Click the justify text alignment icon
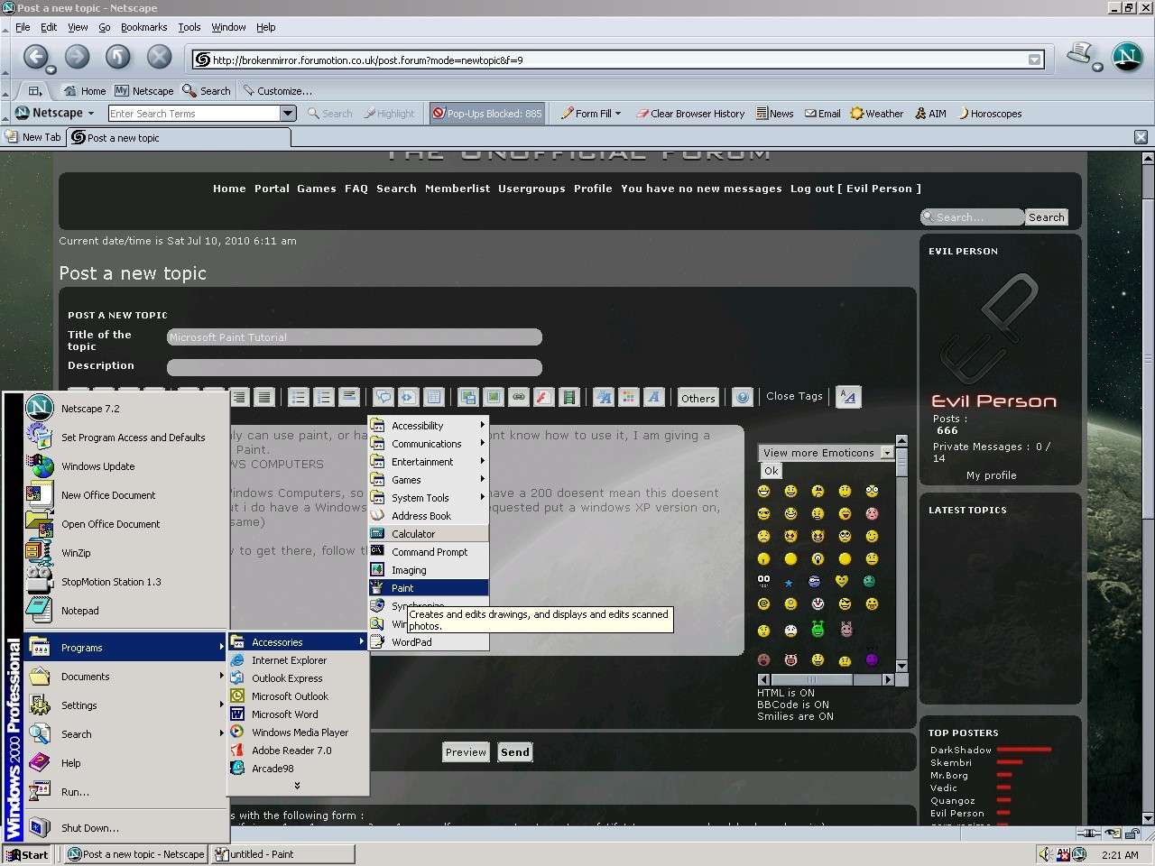Image resolution: width=1155 pixels, height=866 pixels. pyautogui.click(x=263, y=397)
